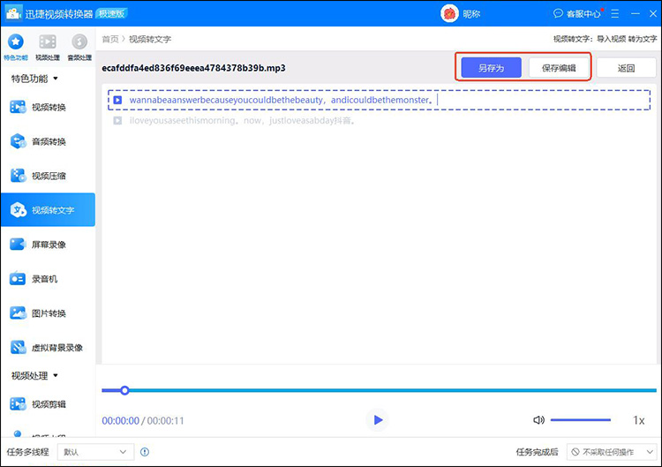Screen dimensions: 662x467
Task: Click the 视频剪辑 film icon
Action: [18, 403]
